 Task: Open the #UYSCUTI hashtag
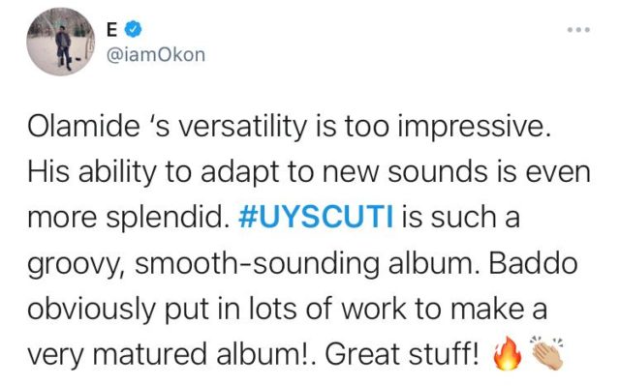click(x=317, y=217)
